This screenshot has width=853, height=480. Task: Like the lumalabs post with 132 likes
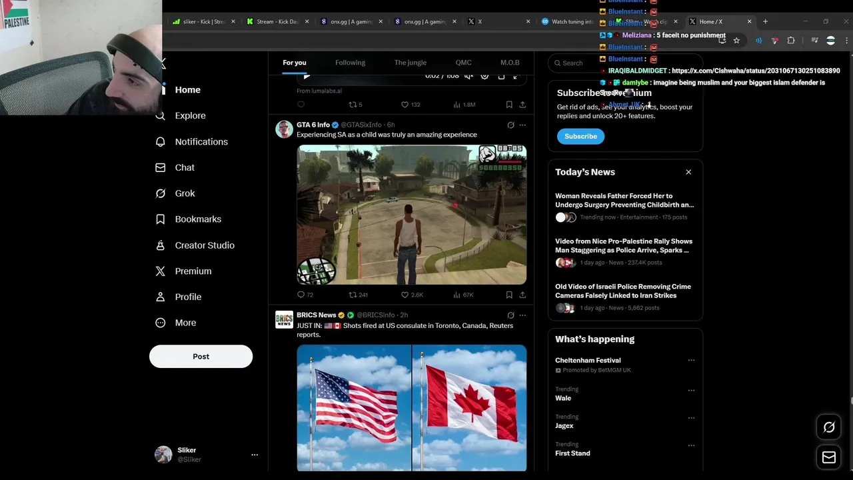(410, 105)
